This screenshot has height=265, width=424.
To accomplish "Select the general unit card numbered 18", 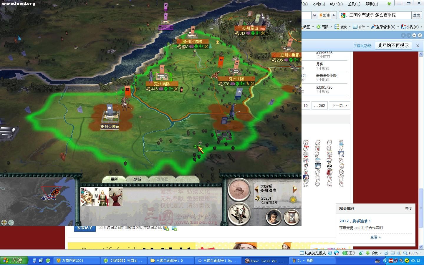I will pos(87,197).
